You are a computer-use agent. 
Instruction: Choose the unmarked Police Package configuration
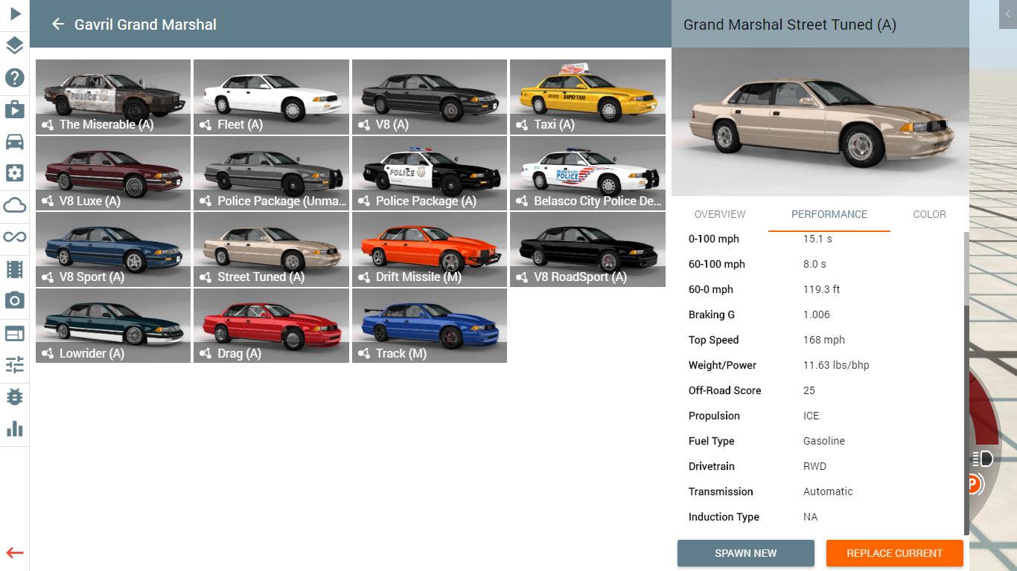(271, 173)
